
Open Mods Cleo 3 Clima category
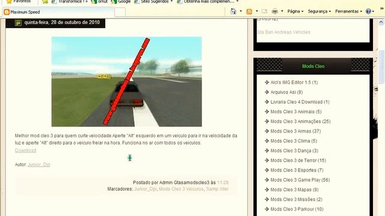click(294, 141)
